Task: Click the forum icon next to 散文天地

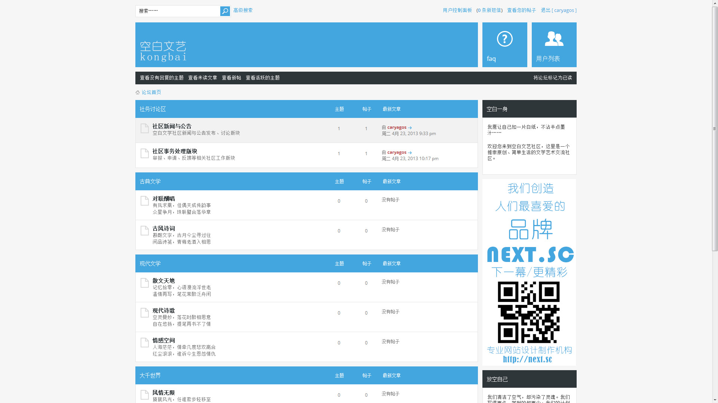Action: (x=145, y=283)
